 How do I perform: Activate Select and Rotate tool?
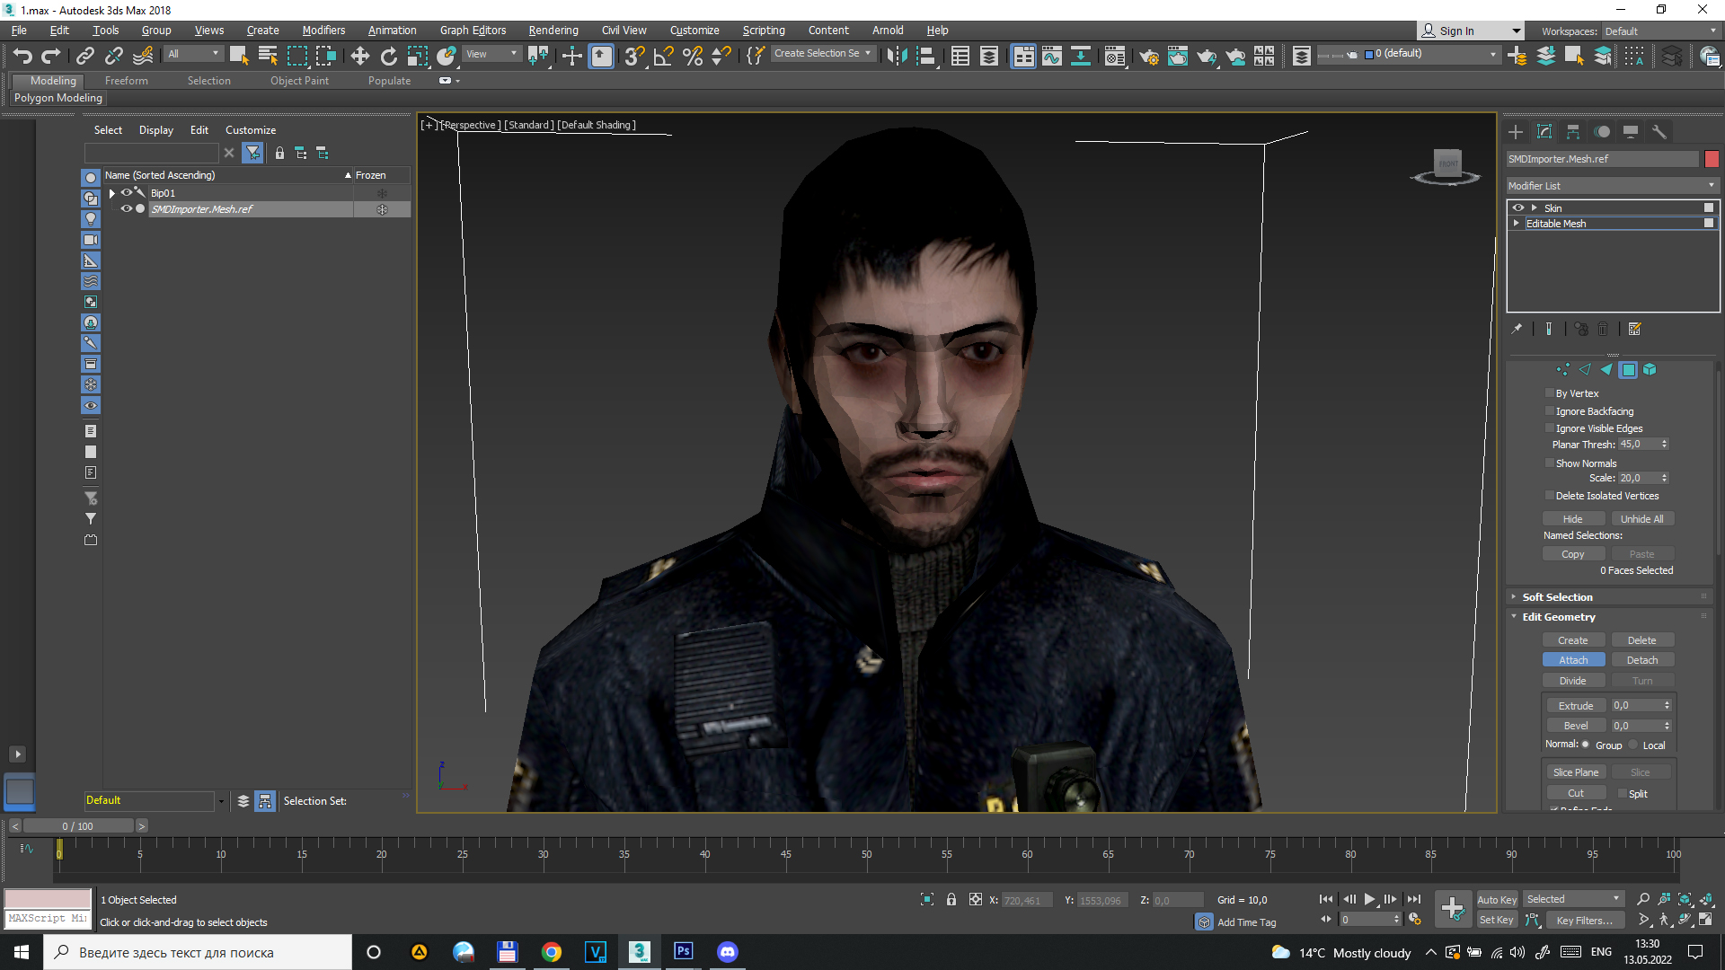pyautogui.click(x=388, y=56)
